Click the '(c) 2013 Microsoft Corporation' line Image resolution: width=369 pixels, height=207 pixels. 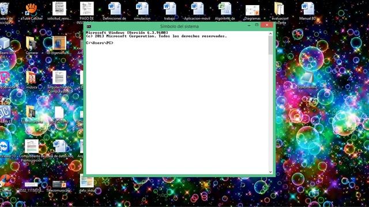(x=156, y=36)
